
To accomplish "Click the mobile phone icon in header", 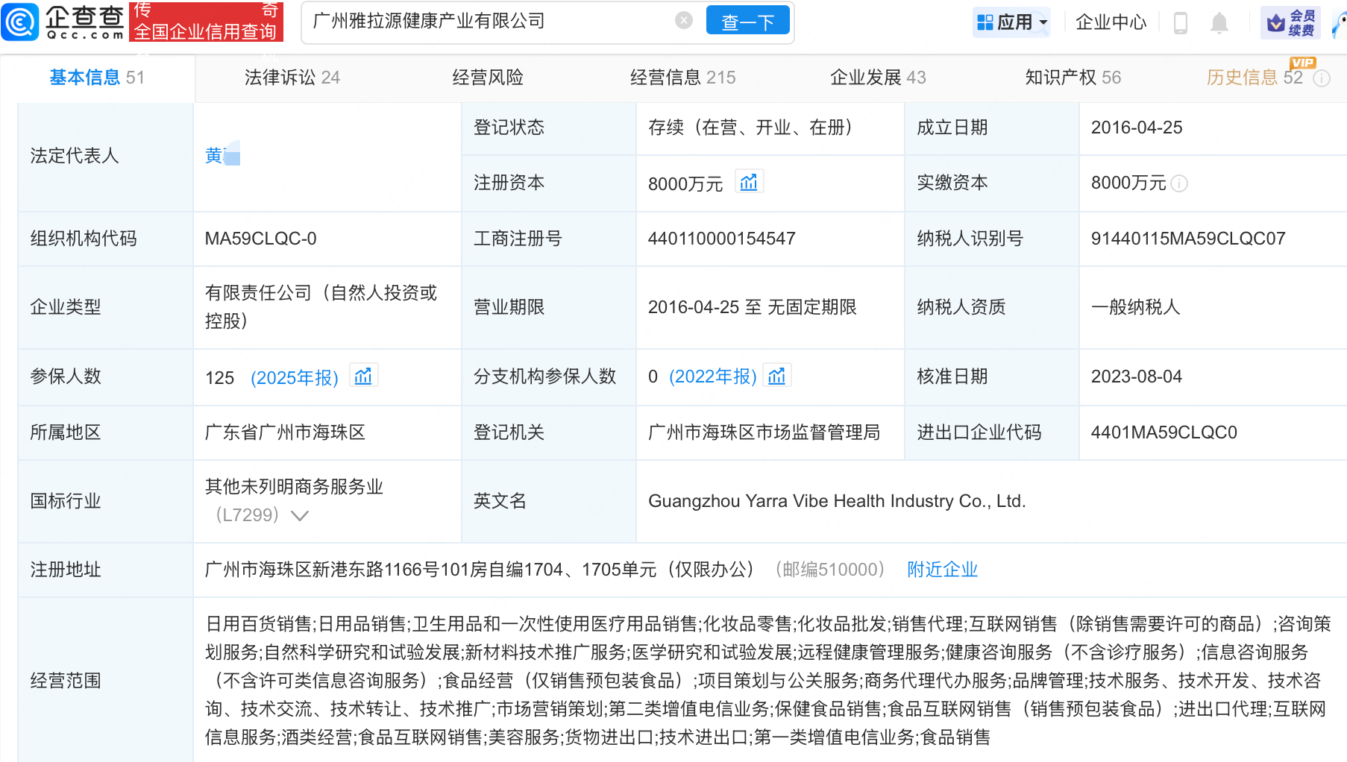I will pyautogui.click(x=1180, y=23).
